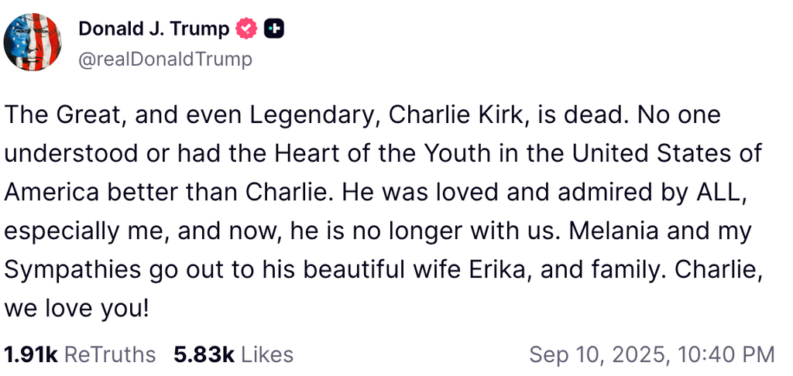Viewport: 793px width, 376px height.
Task: Click the black plus badge icon
Action: point(273,29)
